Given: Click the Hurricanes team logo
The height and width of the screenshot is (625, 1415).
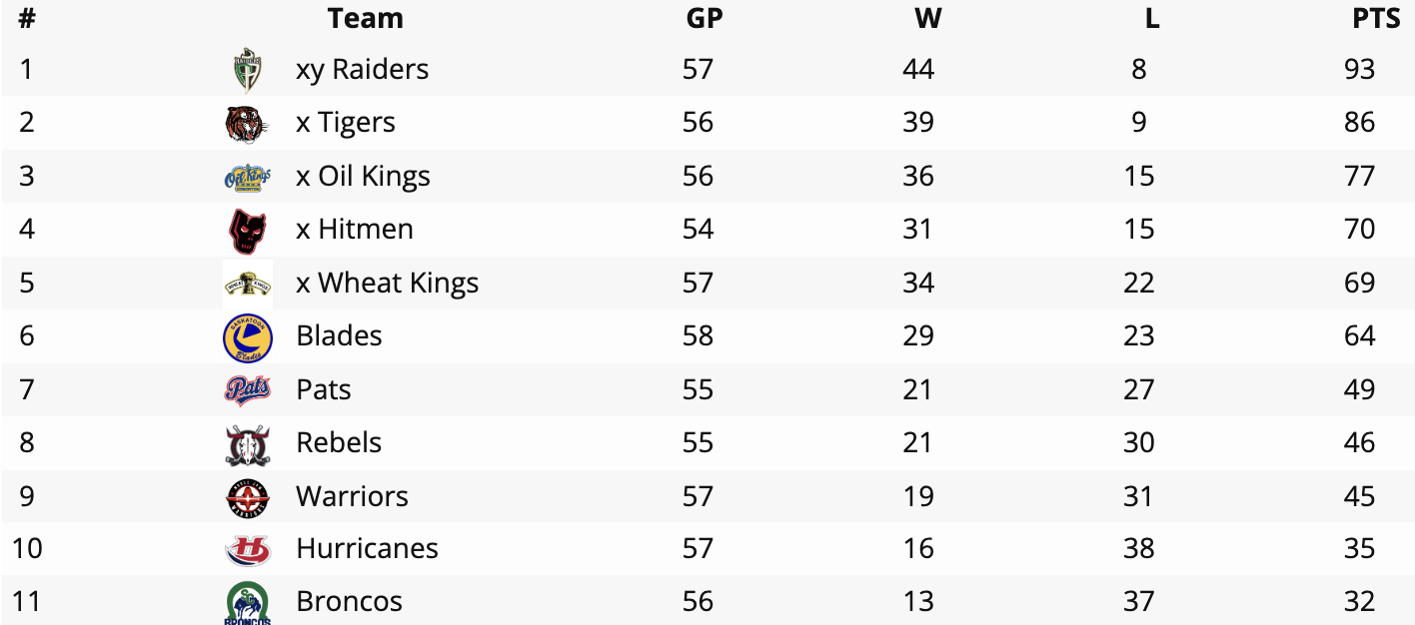Looking at the screenshot, I should pyautogui.click(x=247, y=550).
